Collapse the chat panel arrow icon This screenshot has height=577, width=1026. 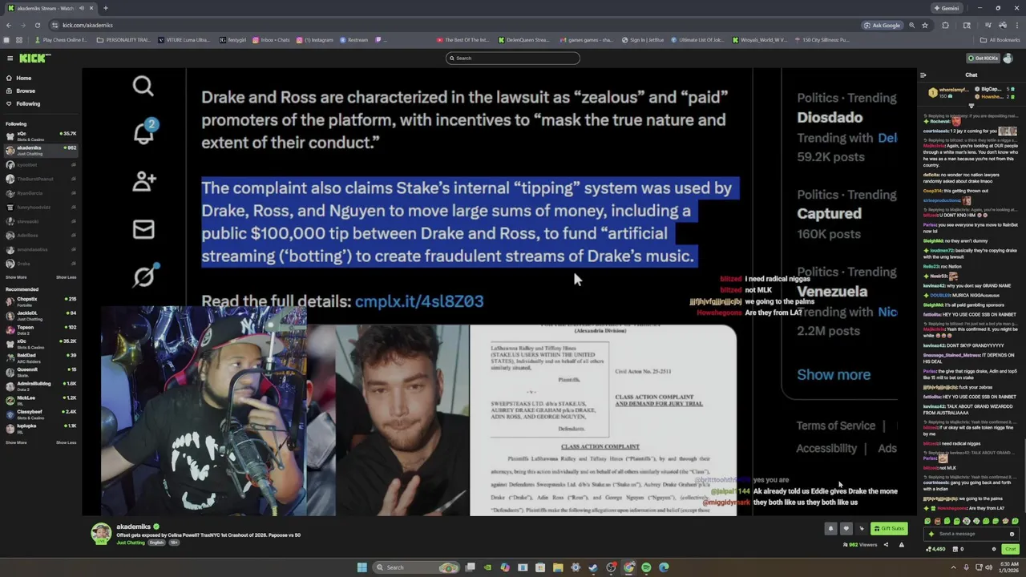pyautogui.click(x=923, y=75)
